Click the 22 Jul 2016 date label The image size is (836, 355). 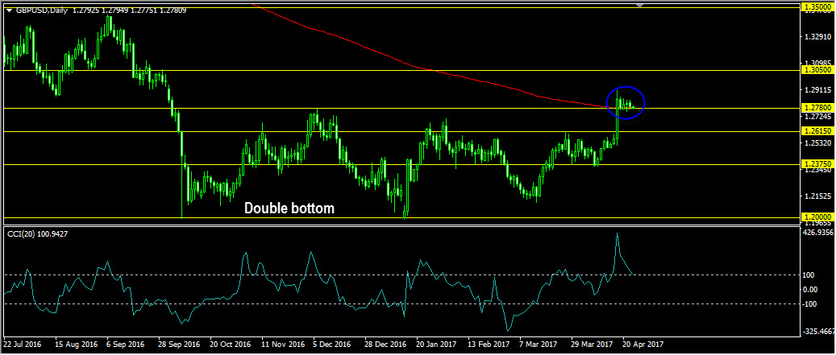pos(23,344)
